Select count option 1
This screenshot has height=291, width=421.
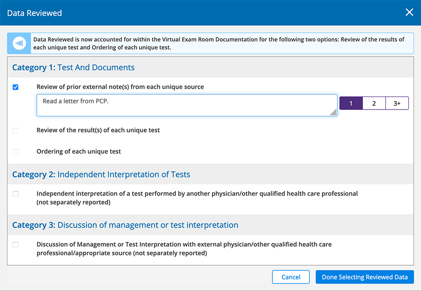(351, 103)
